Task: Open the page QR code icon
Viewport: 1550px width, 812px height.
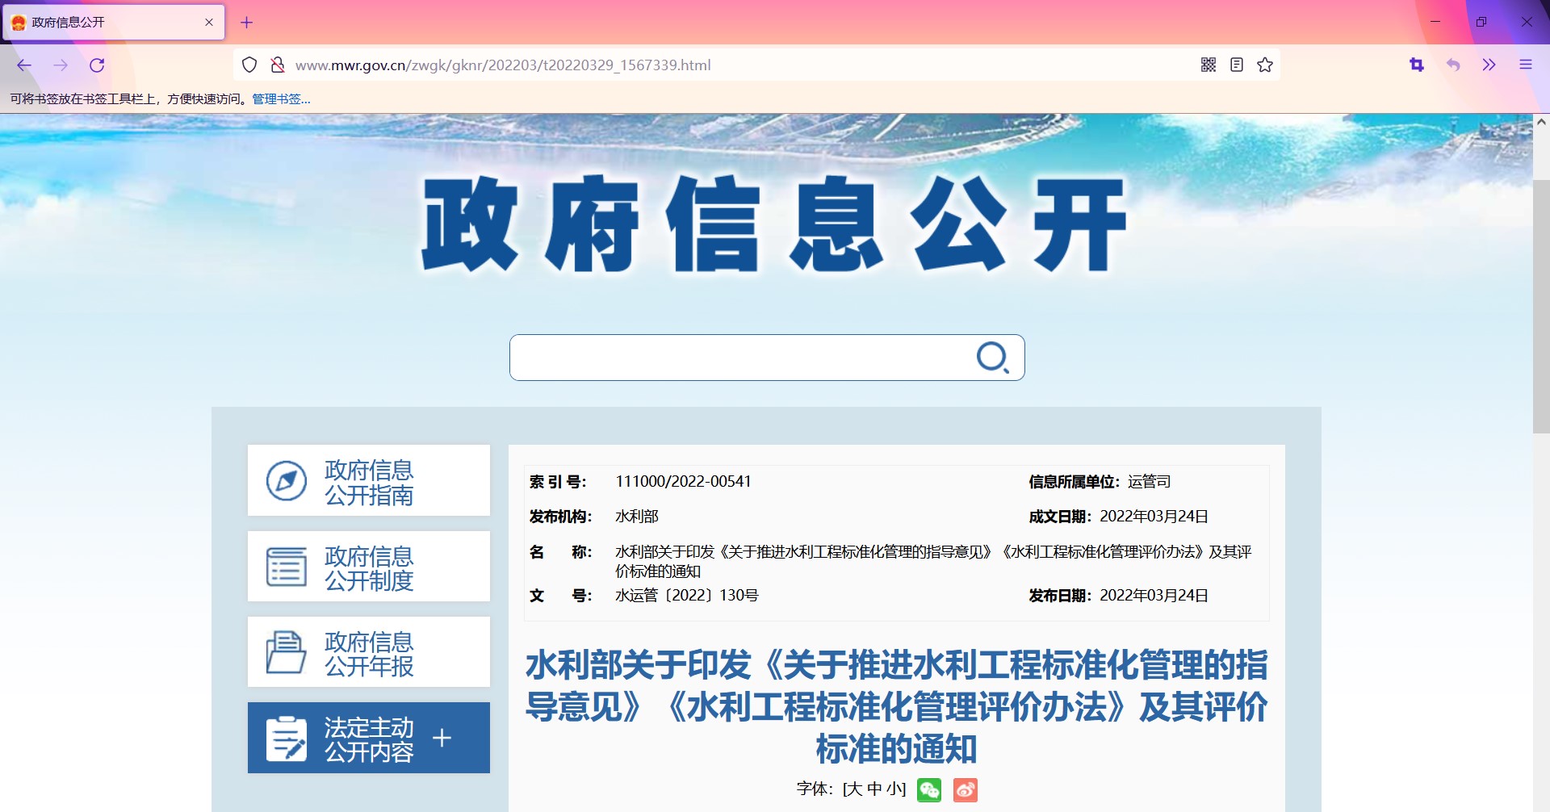Action: coord(1209,65)
